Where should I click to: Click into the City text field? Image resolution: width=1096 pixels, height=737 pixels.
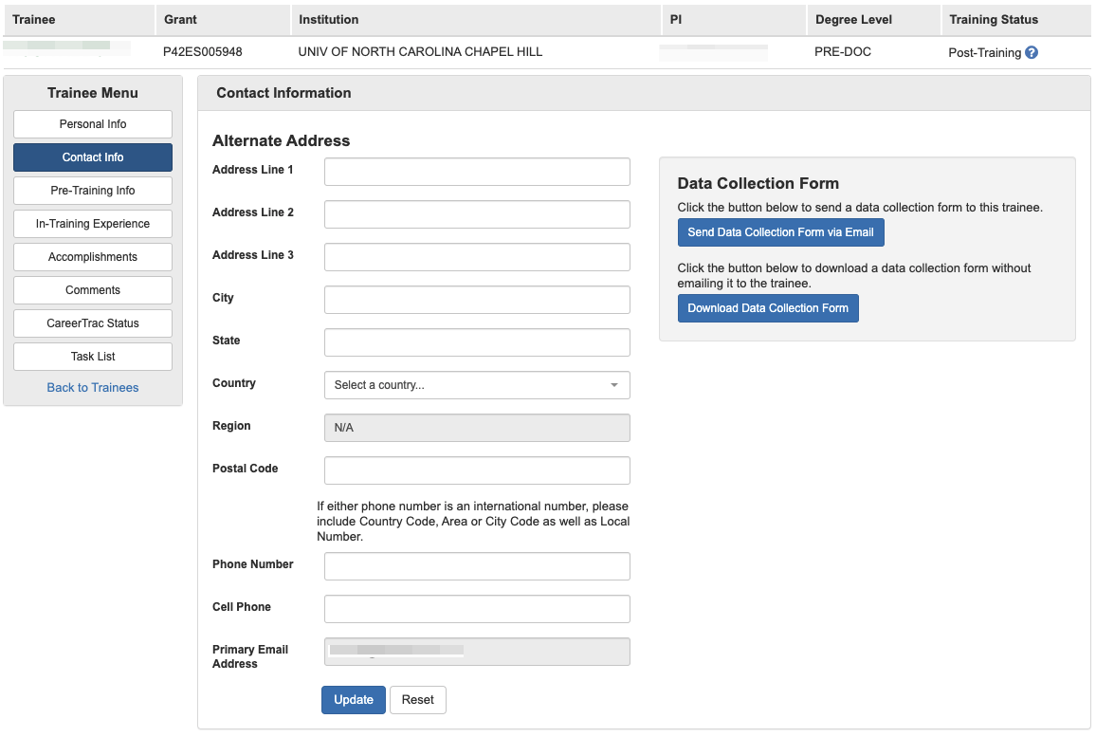(x=477, y=300)
